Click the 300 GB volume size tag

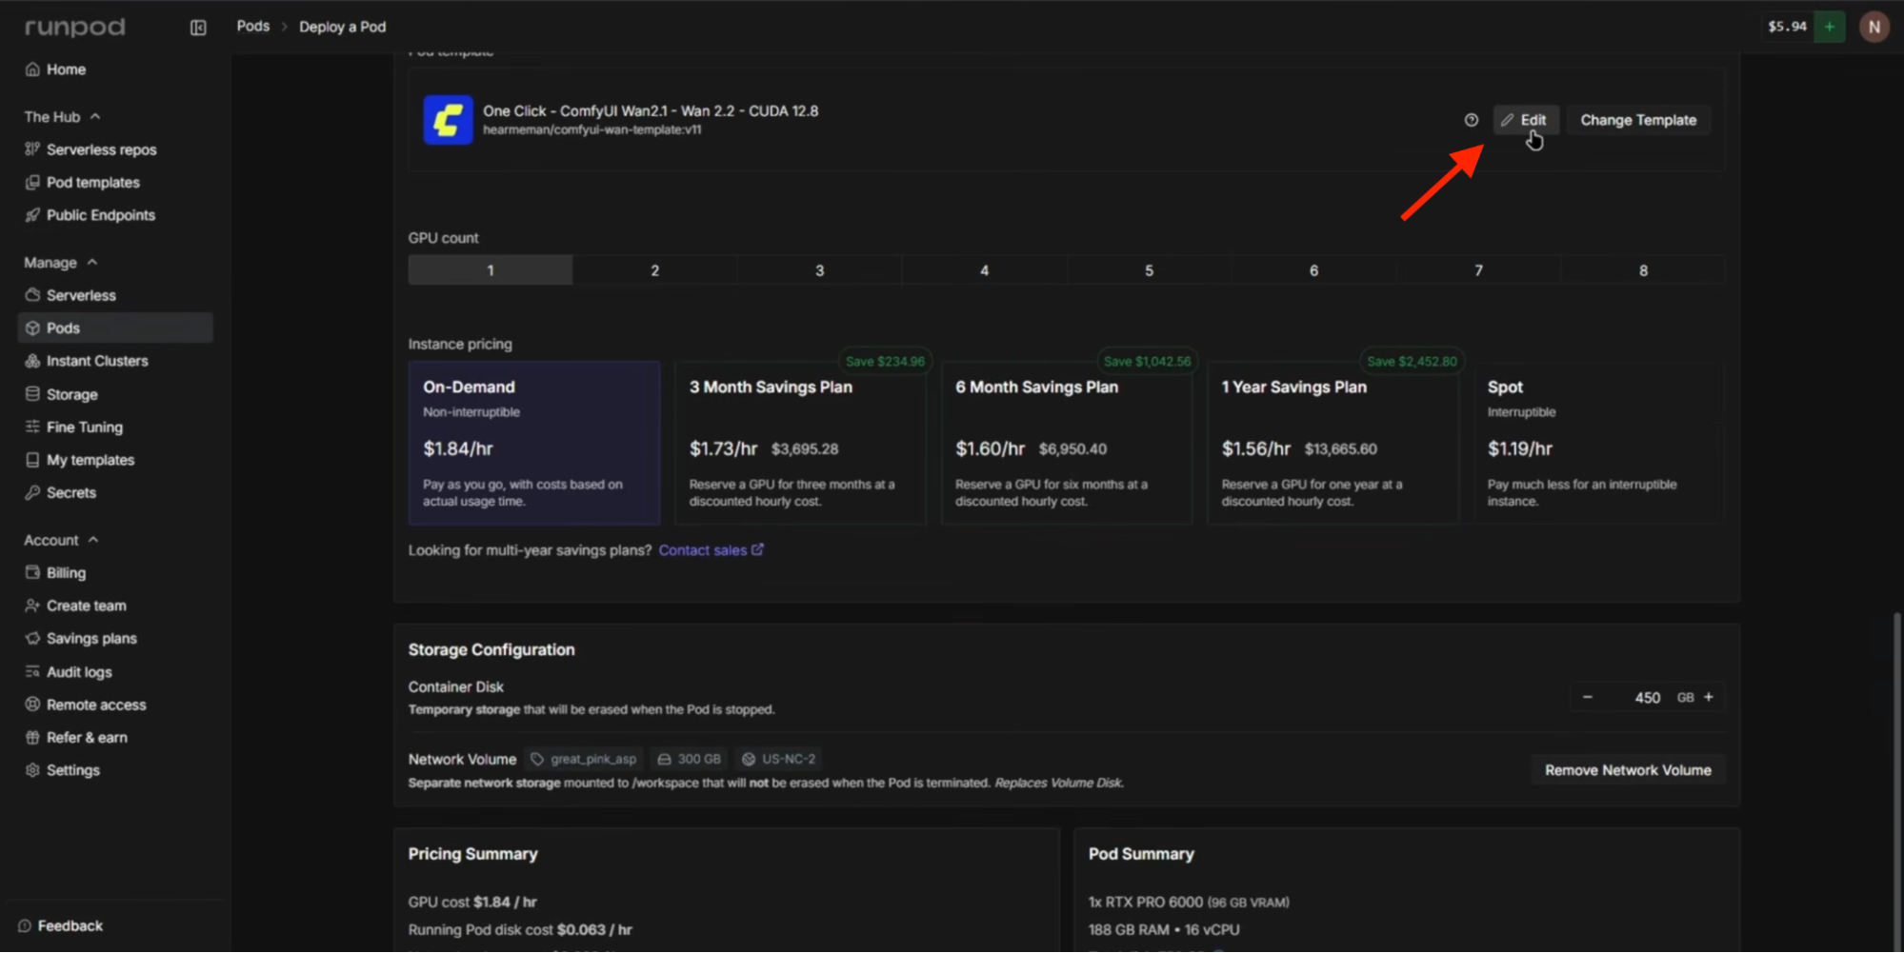tap(689, 759)
